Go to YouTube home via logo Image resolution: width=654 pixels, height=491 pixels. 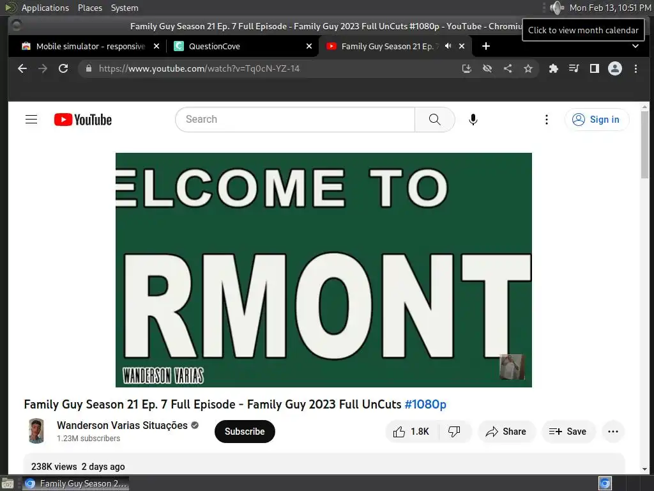(x=83, y=120)
